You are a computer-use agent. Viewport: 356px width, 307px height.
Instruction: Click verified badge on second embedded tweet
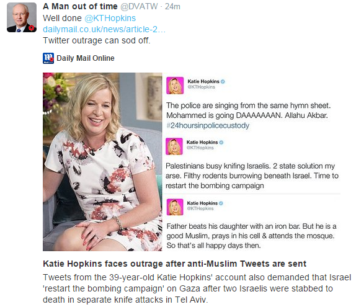tap(221, 143)
